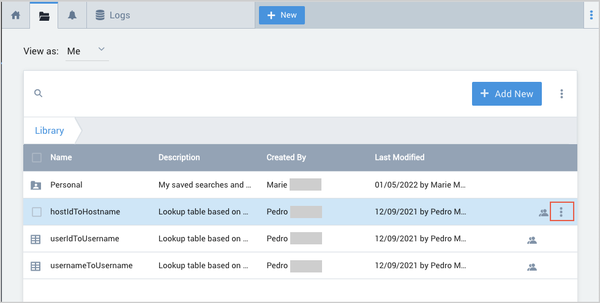Click the Add New button
The height and width of the screenshot is (303, 600).
pos(506,93)
